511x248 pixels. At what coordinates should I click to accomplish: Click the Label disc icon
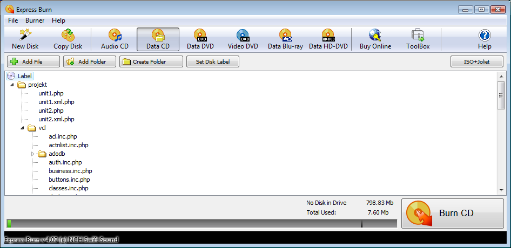[x=11, y=76]
